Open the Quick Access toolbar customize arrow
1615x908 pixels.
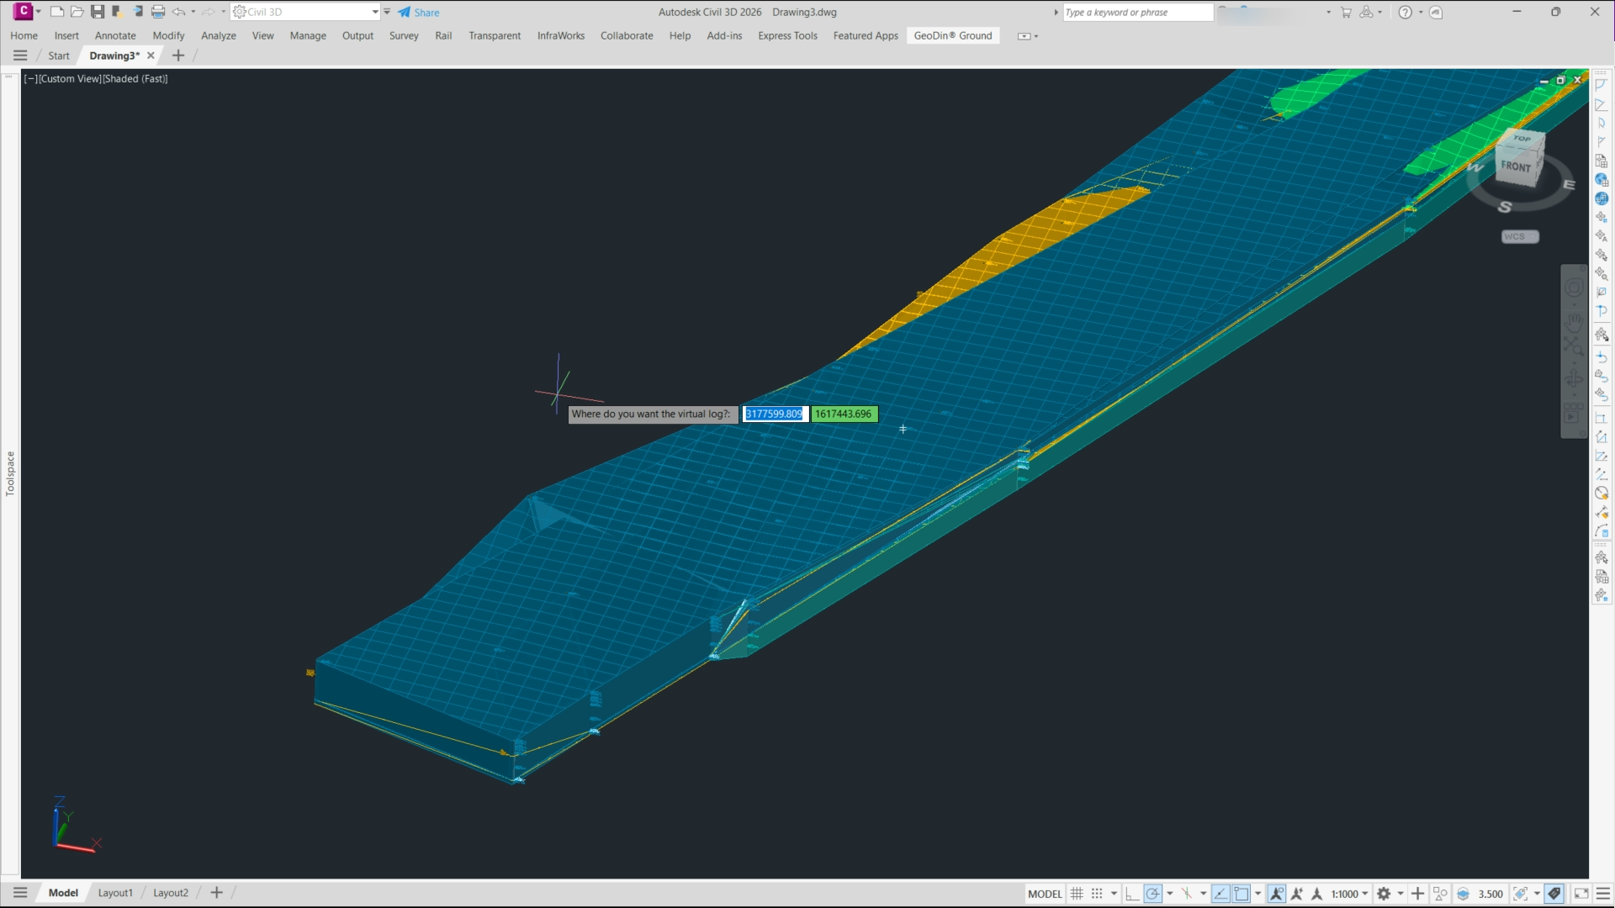(387, 12)
